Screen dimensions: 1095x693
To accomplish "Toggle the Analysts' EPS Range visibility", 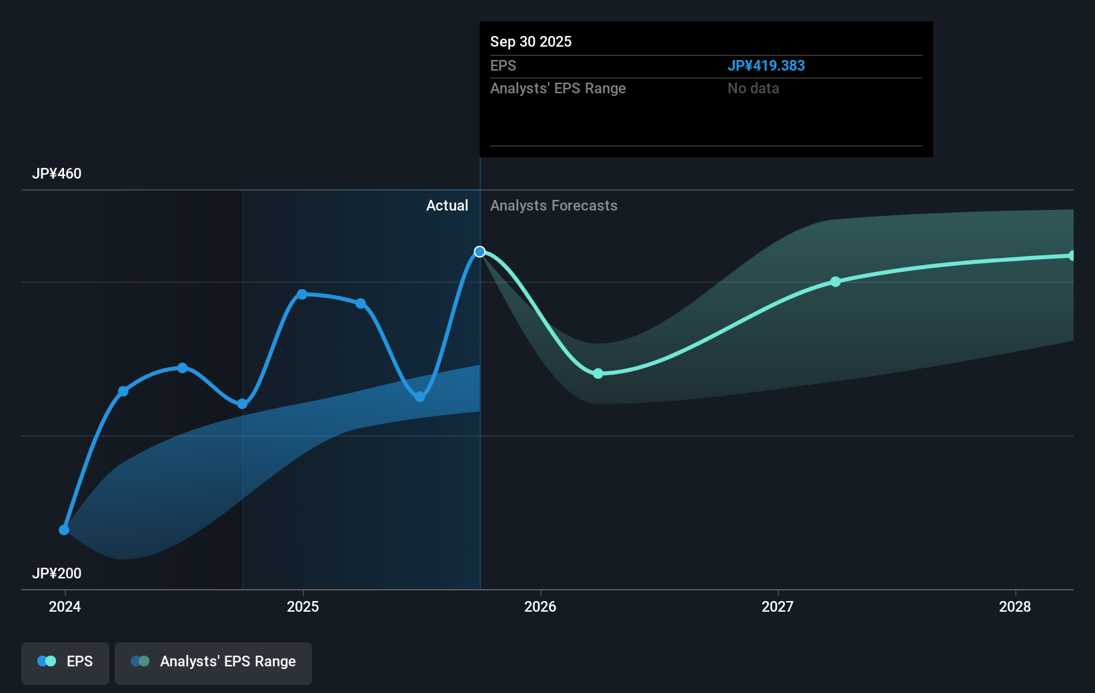I will (x=213, y=663).
